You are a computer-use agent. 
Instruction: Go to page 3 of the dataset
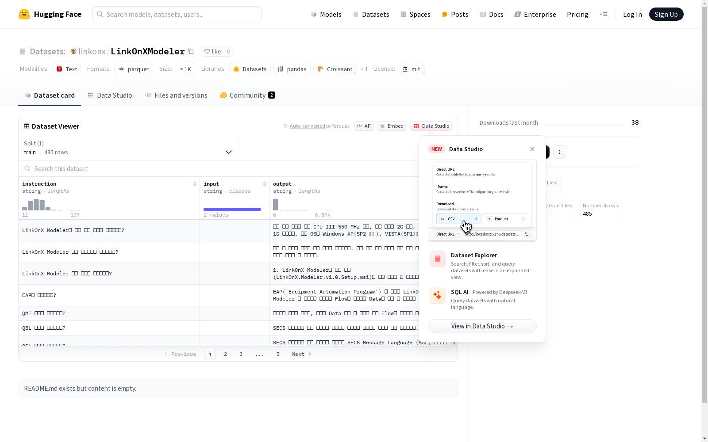coord(241,354)
